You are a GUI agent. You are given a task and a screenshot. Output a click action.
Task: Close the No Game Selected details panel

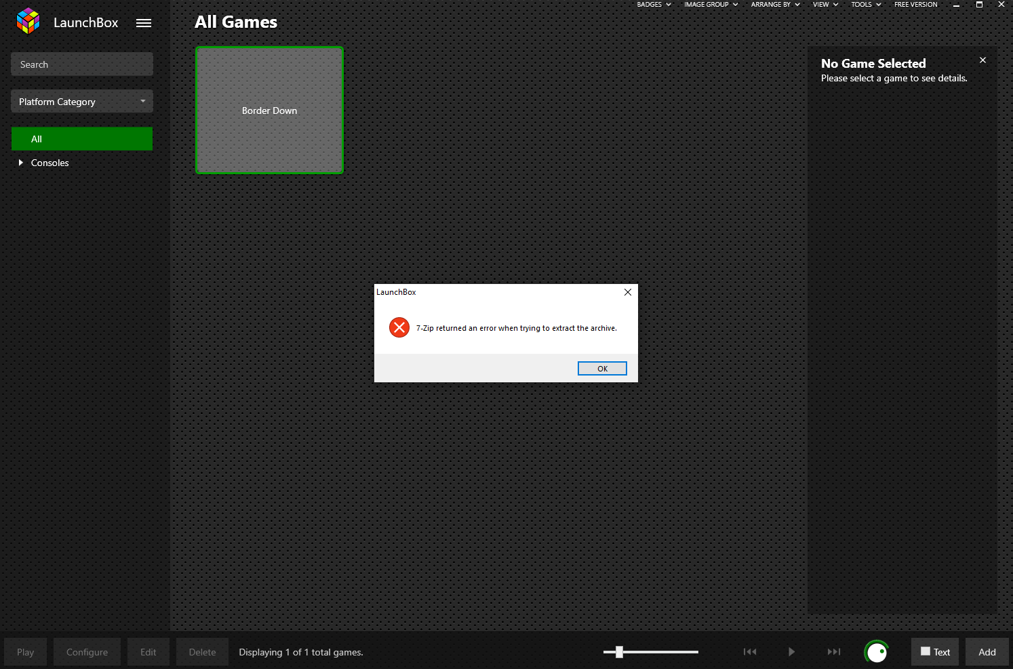[982, 60]
